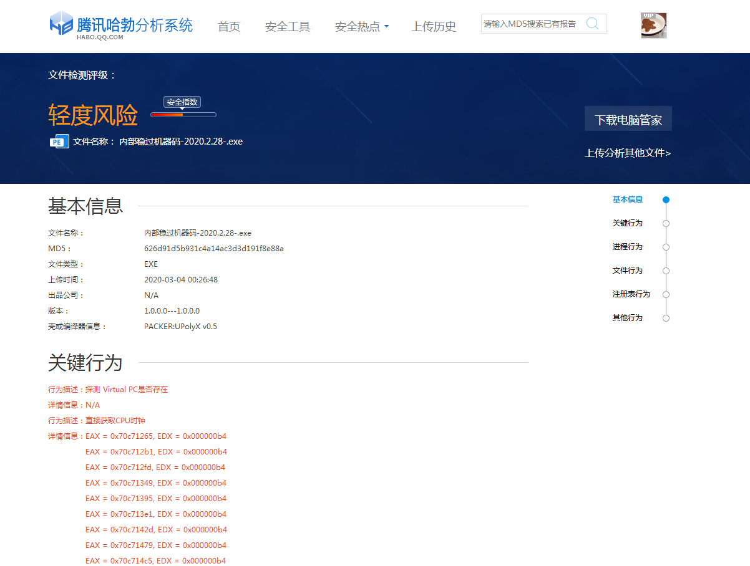
Task: Open 上传历史 page
Action: pos(434,27)
